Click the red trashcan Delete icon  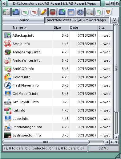[53, 12]
